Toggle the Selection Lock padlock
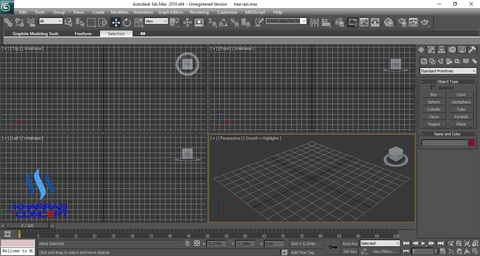 (x=188, y=243)
